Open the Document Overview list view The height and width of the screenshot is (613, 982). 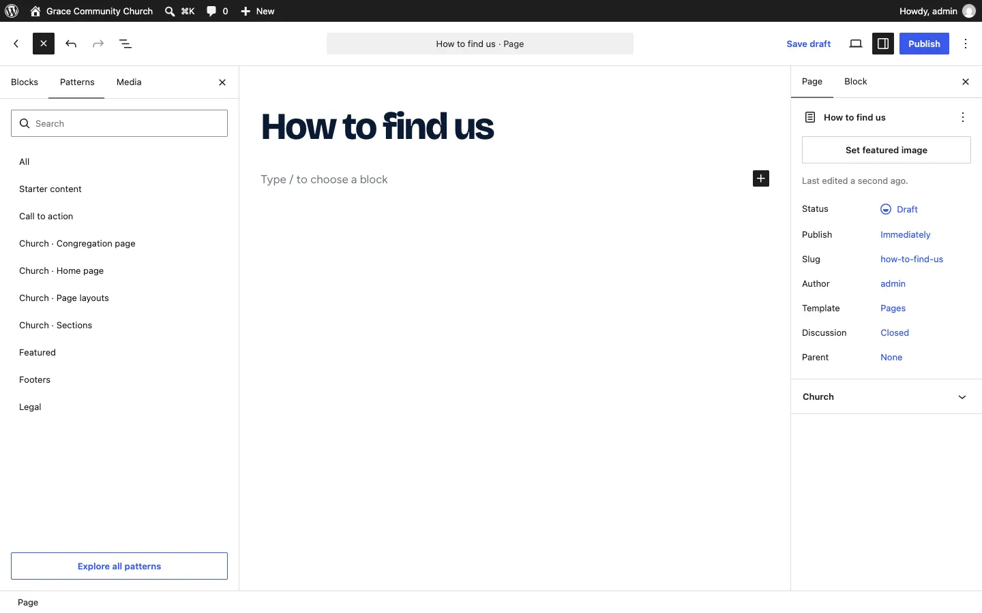click(125, 44)
